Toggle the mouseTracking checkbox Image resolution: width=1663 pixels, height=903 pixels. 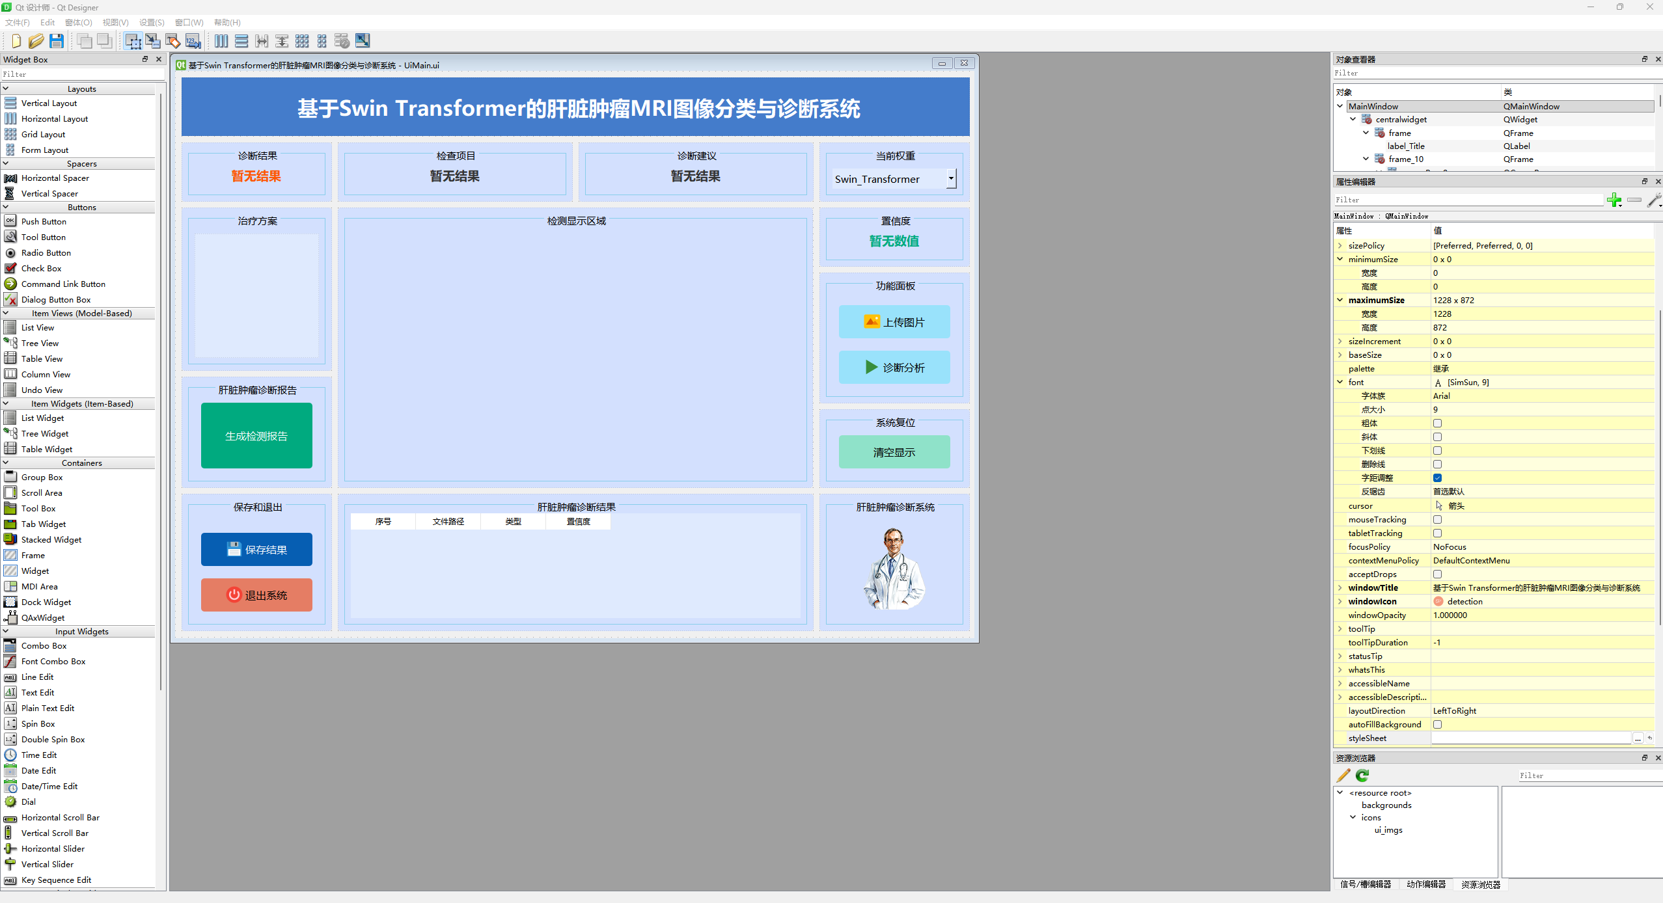click(1437, 519)
